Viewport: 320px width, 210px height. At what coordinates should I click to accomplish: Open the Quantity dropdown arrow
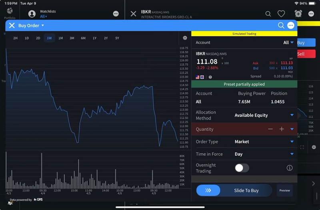click(x=292, y=129)
